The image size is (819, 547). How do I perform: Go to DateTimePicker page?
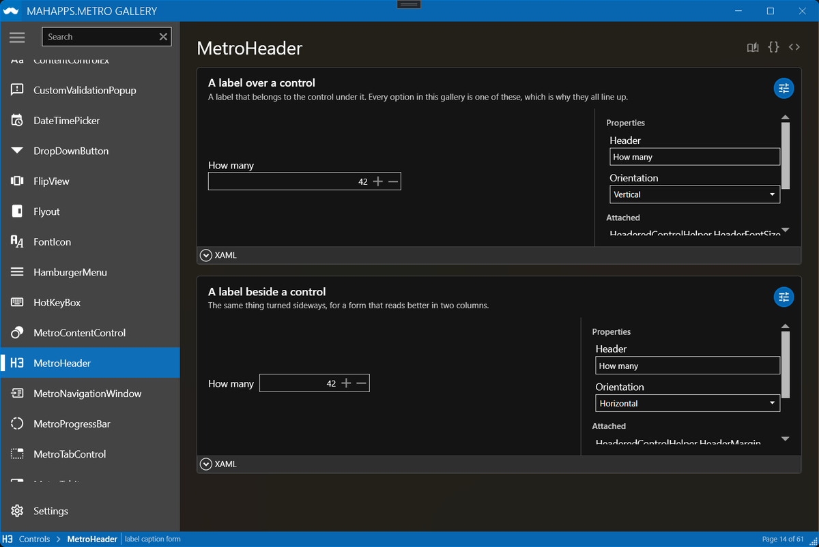(x=67, y=121)
